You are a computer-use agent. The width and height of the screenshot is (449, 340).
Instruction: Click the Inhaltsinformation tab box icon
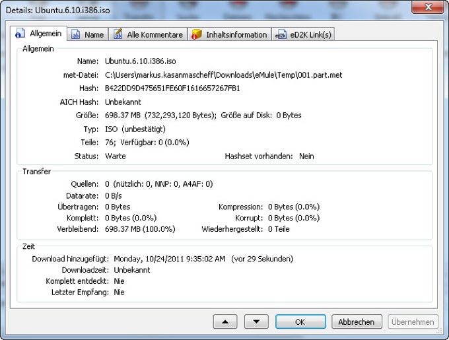pyautogui.click(x=197, y=34)
